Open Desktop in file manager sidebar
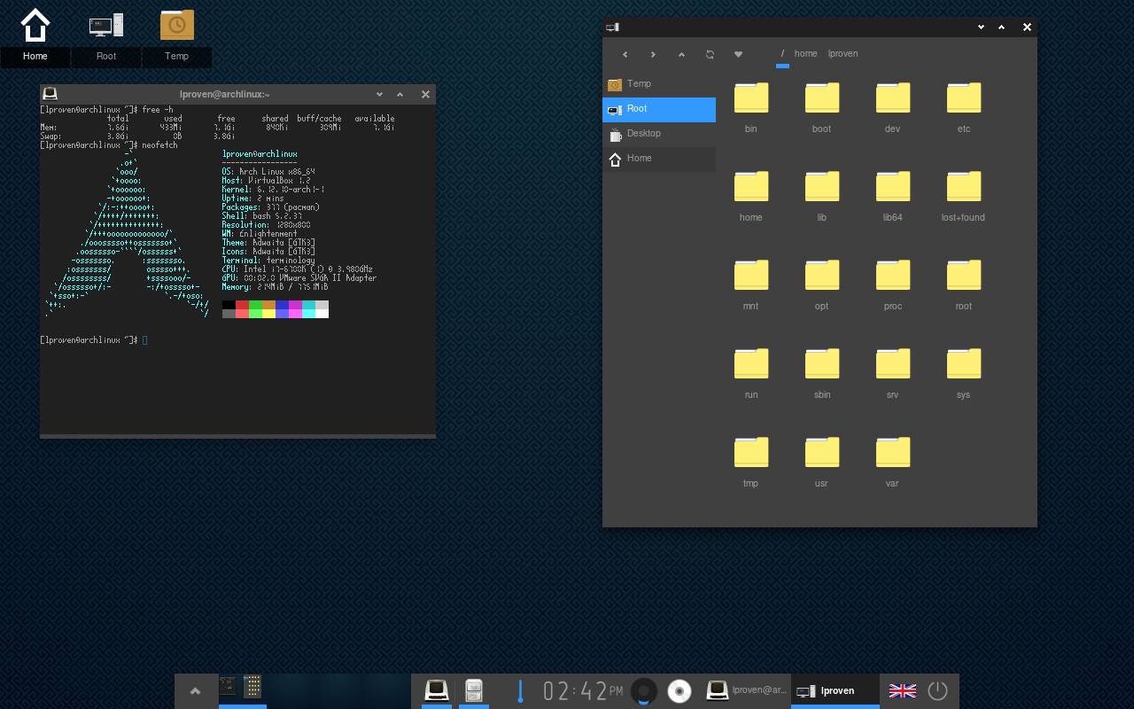Viewport: 1134px width, 709px height. click(x=659, y=134)
